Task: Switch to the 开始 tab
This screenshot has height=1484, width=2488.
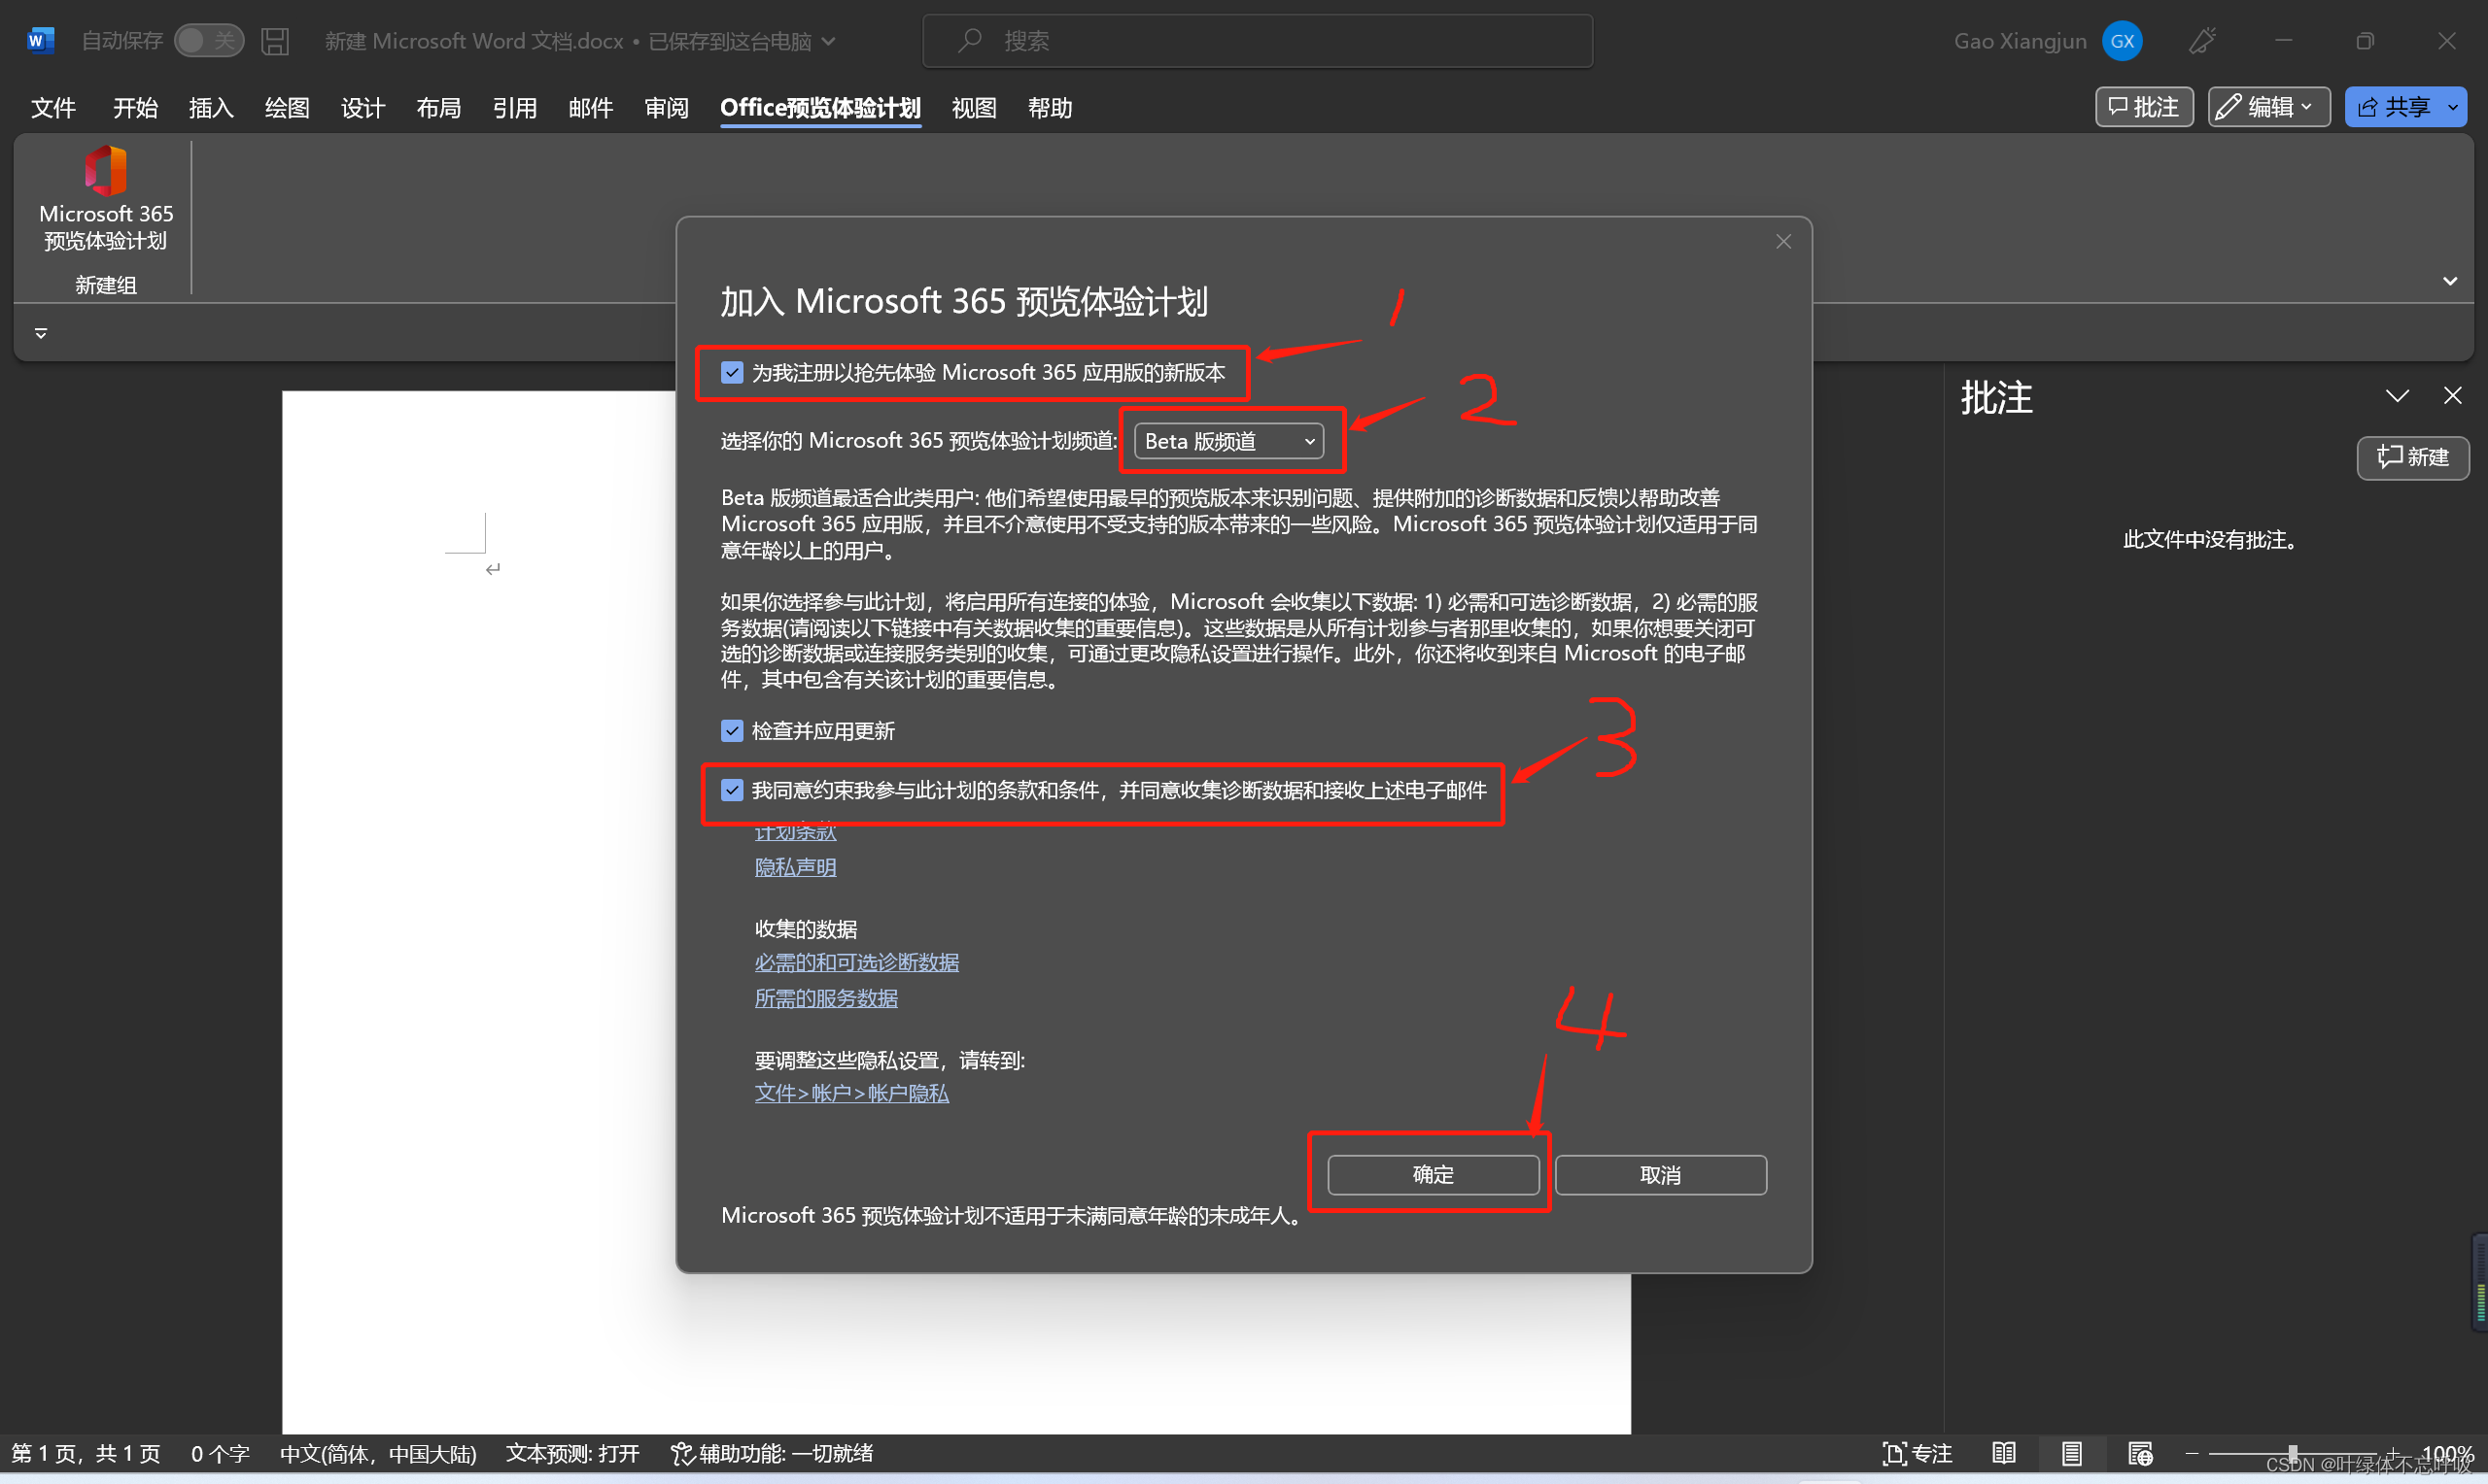Action: click(x=135, y=107)
